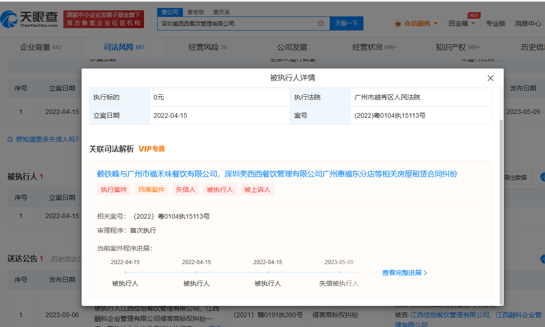Image resolution: width=545 pixels, height=327 pixels.
Task: Select the 2023-05-09 失信被执行人 timeline point
Action: point(339,273)
